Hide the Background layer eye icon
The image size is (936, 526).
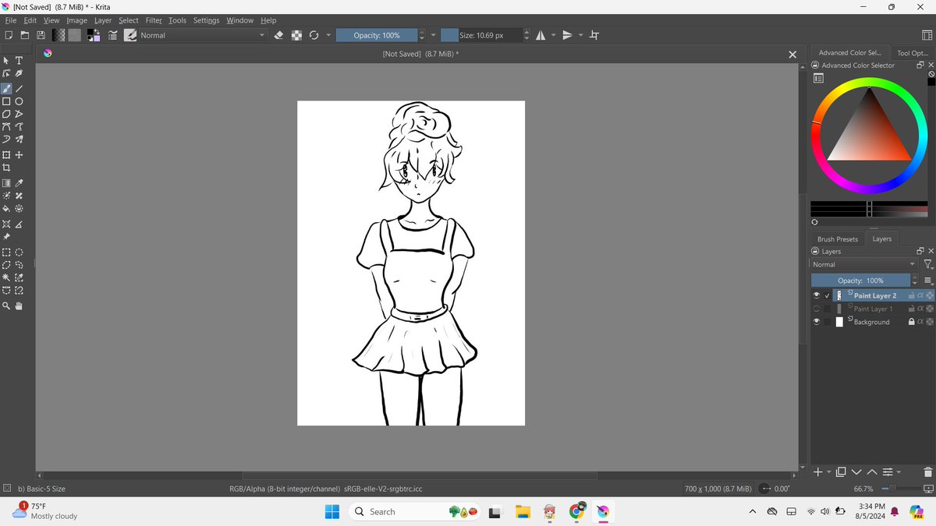click(x=817, y=322)
